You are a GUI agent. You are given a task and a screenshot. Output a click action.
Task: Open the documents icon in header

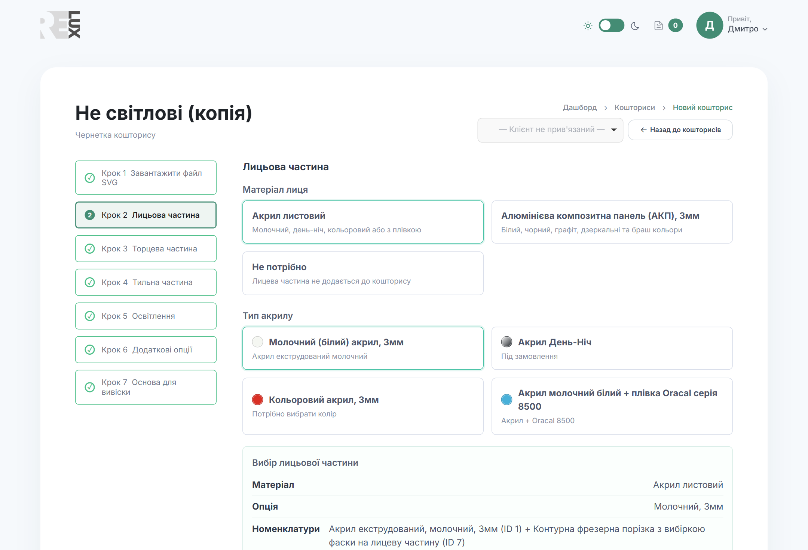(x=658, y=25)
